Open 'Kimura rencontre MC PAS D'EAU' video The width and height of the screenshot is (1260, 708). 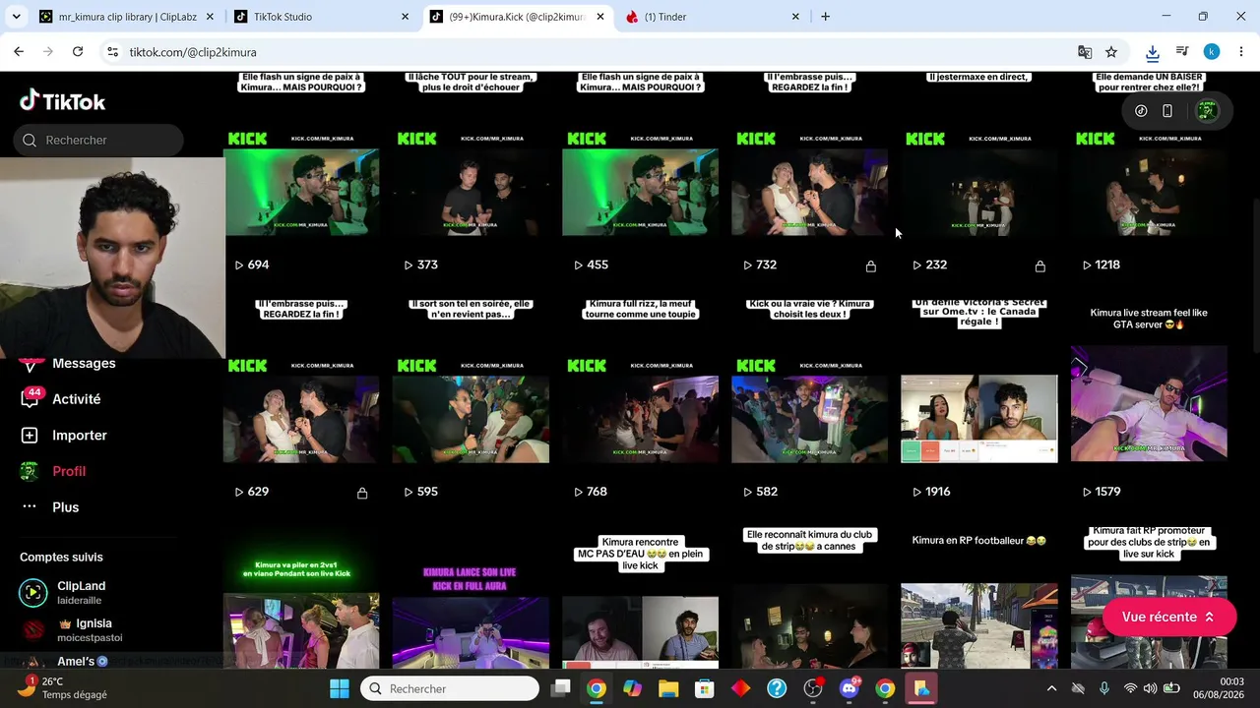click(641, 597)
